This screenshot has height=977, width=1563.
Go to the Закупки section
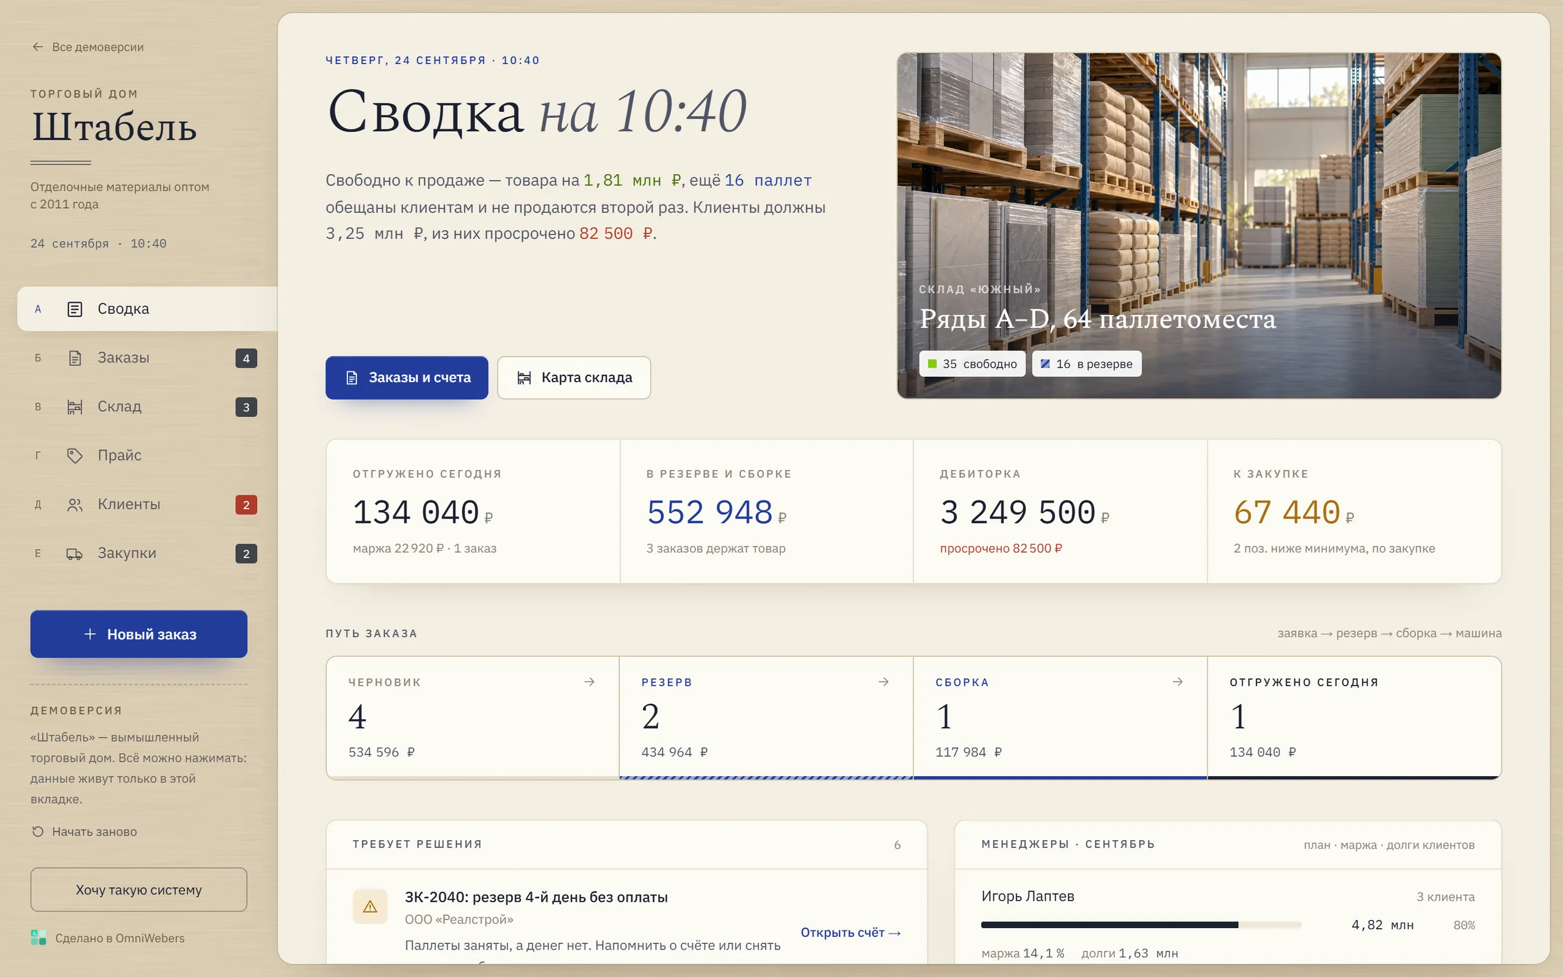click(x=147, y=554)
